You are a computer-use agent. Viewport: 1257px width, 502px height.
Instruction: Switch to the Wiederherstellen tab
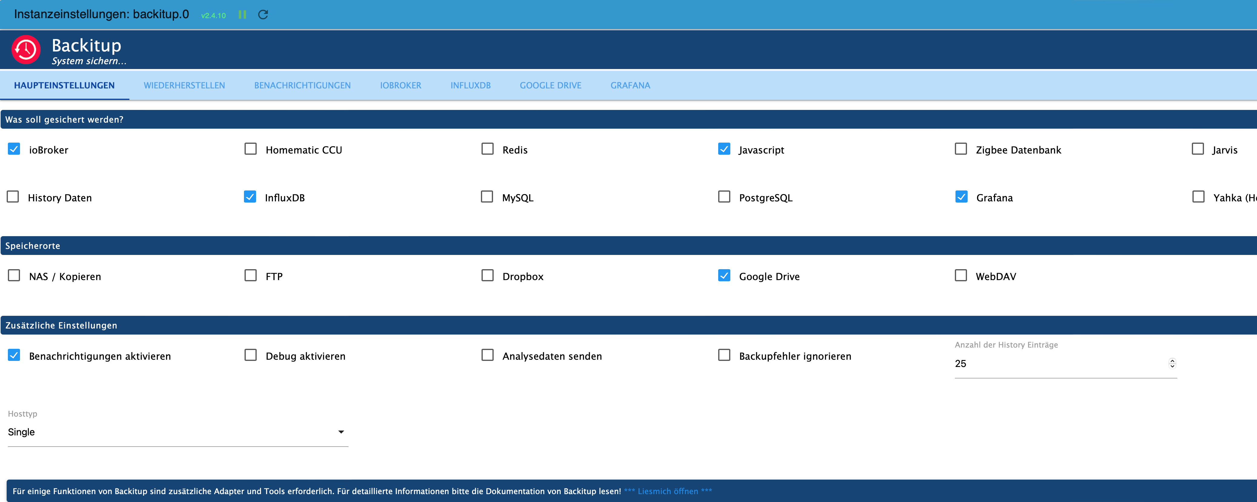click(x=184, y=85)
